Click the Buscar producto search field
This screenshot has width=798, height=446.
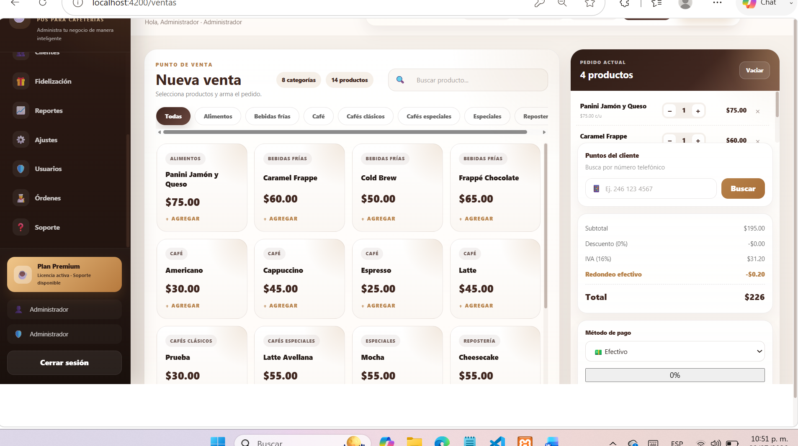pos(468,80)
